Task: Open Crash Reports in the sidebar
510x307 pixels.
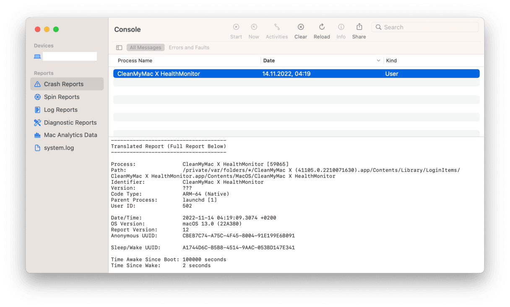Action: pos(64,84)
